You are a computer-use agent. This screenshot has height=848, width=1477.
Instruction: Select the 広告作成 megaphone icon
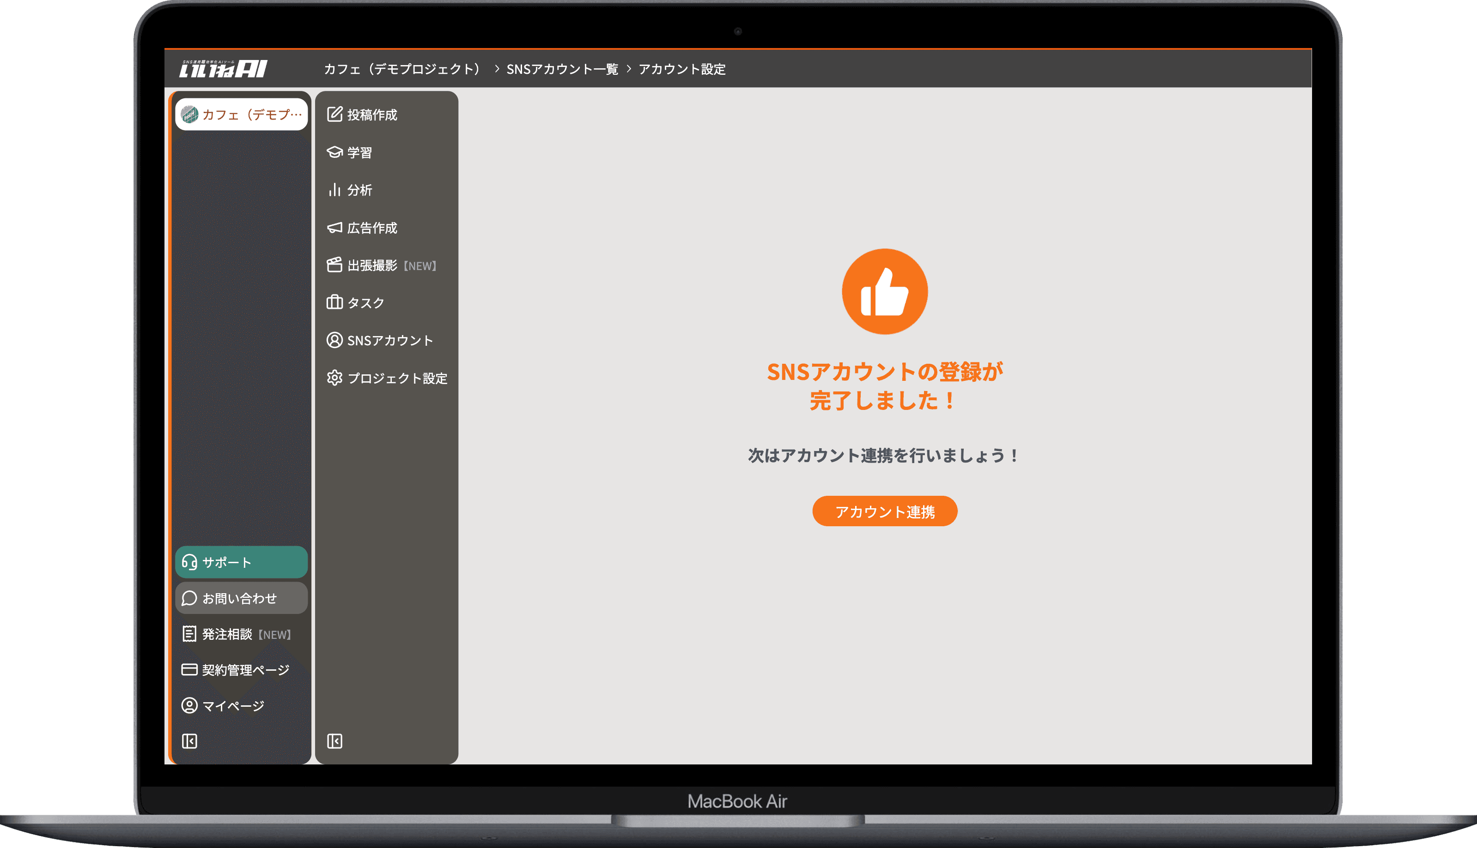334,228
